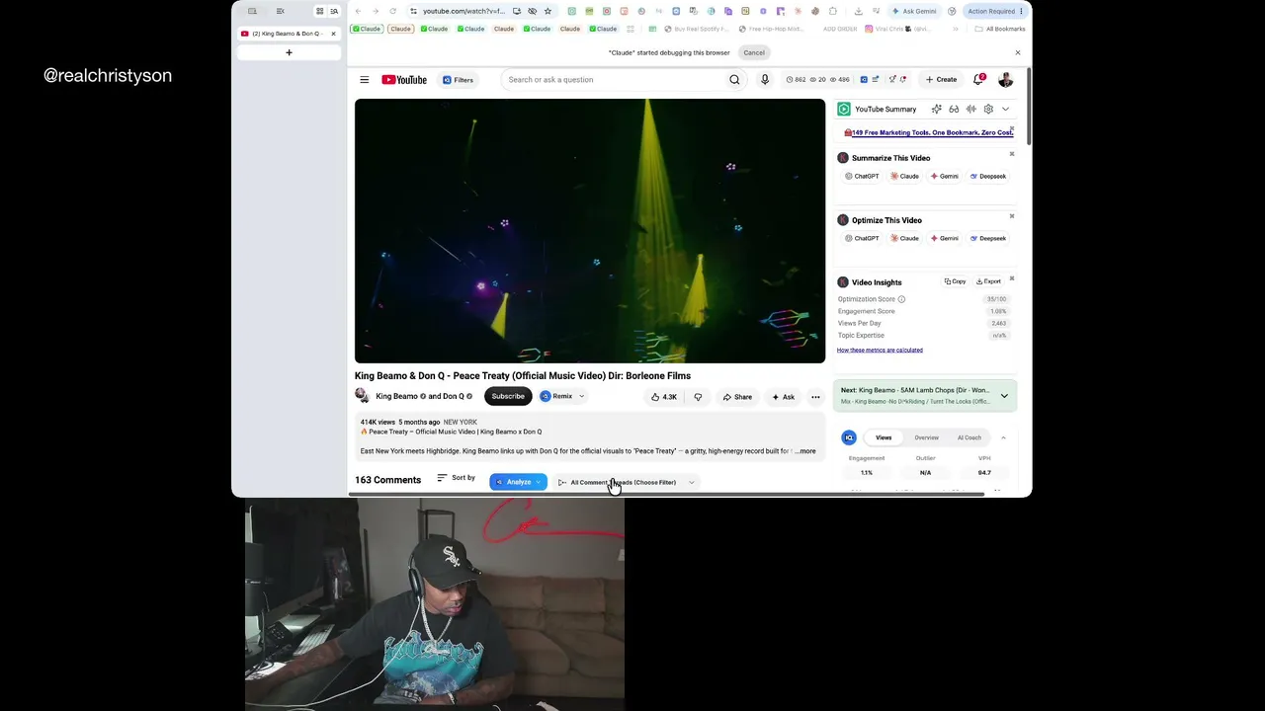This screenshot has width=1265, height=711.
Task: Open the Filters button beside YouTube logo
Action: tap(458, 80)
